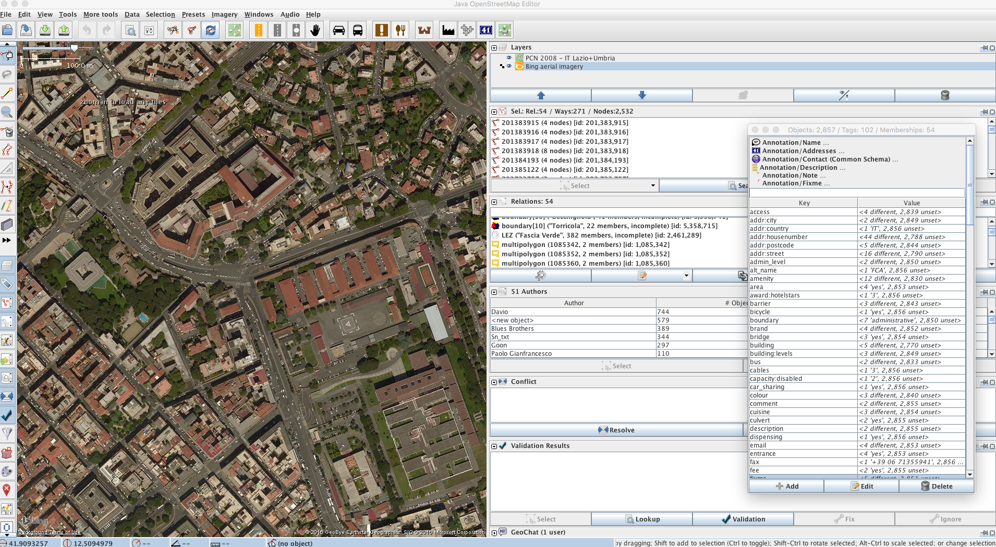Collapse the Relations: 54 panel

[494, 202]
